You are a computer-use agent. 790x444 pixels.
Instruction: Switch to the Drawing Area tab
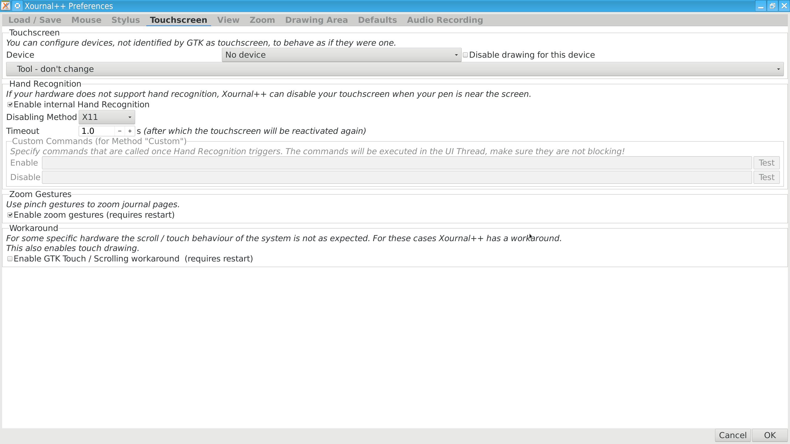point(316,20)
